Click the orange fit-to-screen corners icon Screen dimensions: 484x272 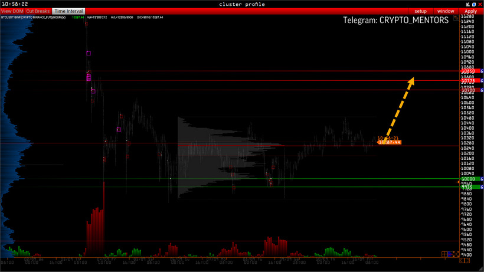point(456,254)
